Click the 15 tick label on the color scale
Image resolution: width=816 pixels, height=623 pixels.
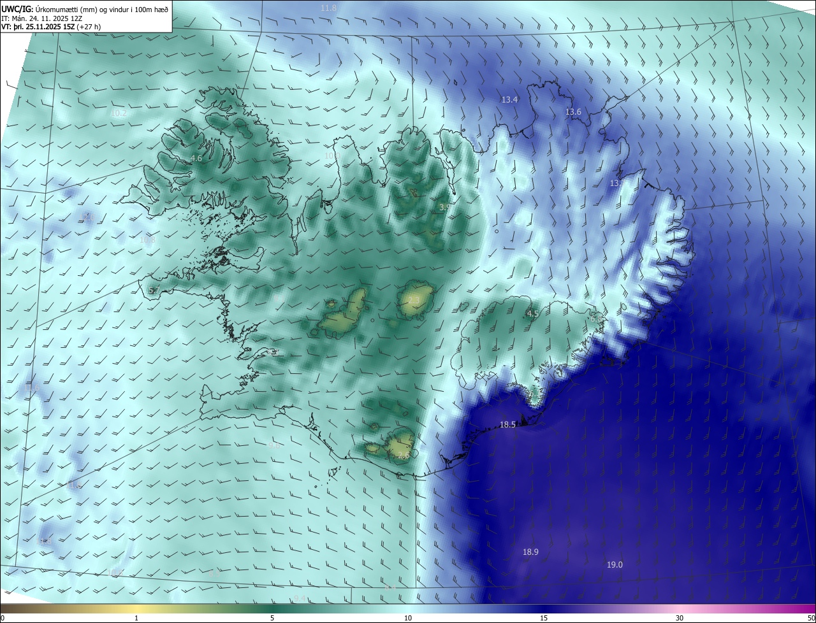click(x=544, y=618)
